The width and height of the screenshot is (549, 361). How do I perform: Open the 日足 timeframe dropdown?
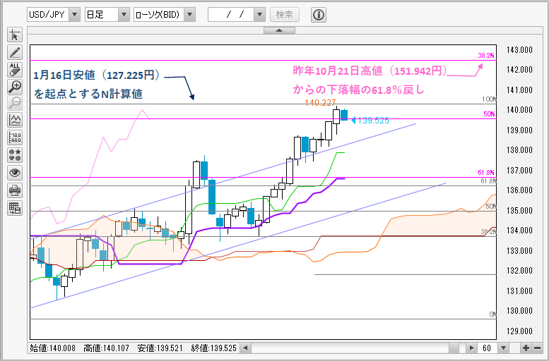[x=124, y=15]
